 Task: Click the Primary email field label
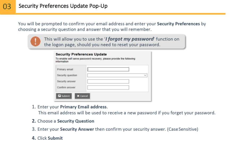(65, 69)
